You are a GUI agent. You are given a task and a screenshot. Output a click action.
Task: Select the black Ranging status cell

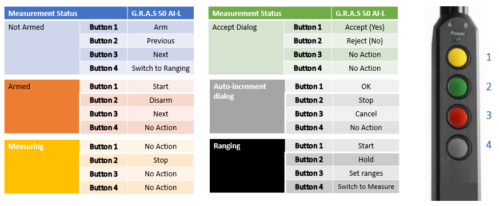[x=247, y=165]
